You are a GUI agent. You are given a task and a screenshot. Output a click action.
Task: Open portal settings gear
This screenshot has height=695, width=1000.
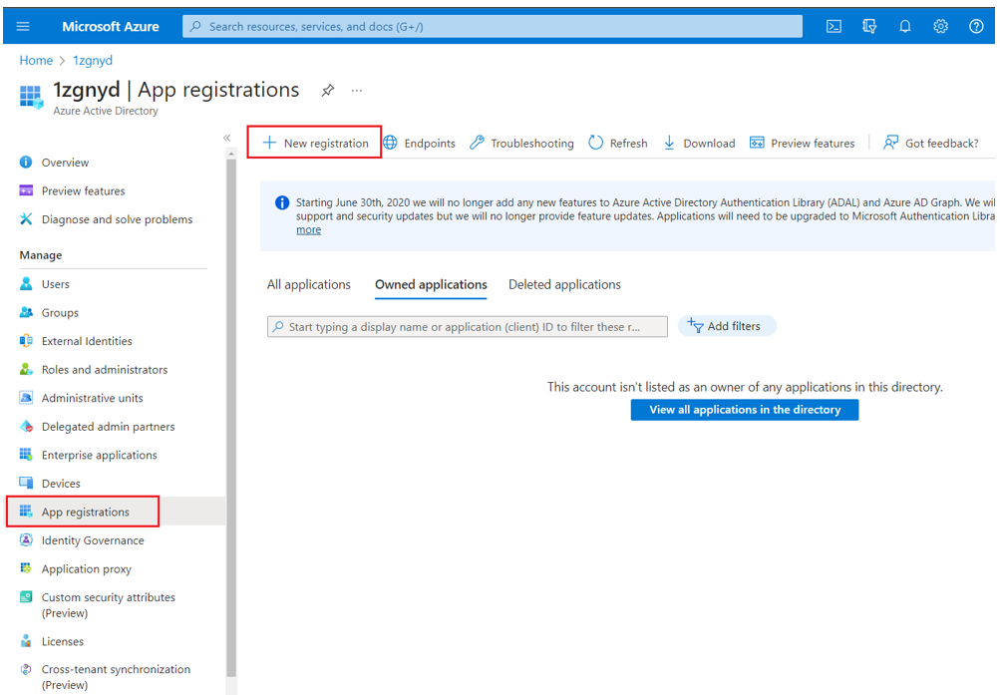pyautogui.click(x=941, y=26)
